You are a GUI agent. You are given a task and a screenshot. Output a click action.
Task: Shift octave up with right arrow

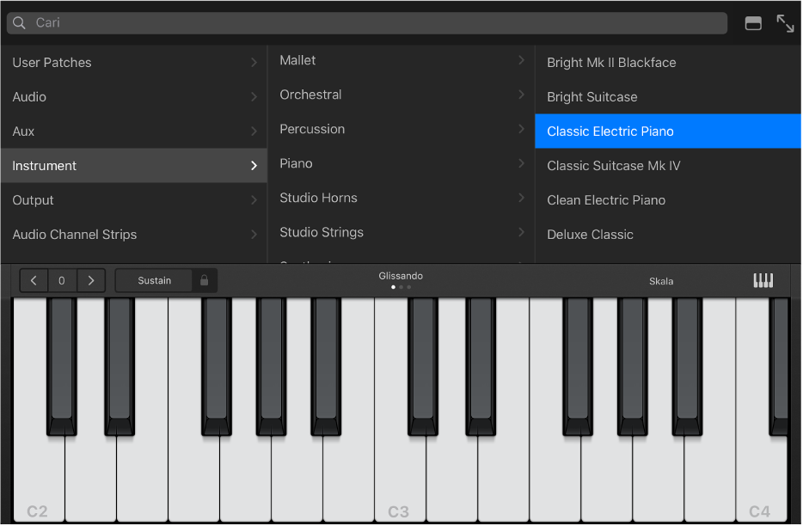[91, 280]
